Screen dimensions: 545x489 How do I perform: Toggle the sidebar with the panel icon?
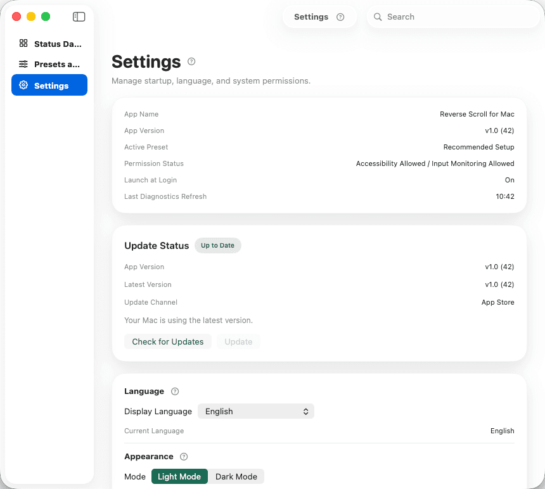pyautogui.click(x=79, y=16)
